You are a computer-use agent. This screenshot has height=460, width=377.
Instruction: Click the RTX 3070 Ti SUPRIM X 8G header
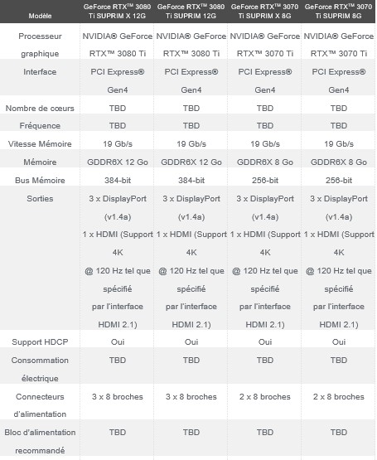pos(264,11)
